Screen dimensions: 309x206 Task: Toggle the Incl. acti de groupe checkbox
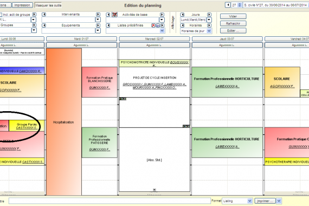tap(1, 15)
